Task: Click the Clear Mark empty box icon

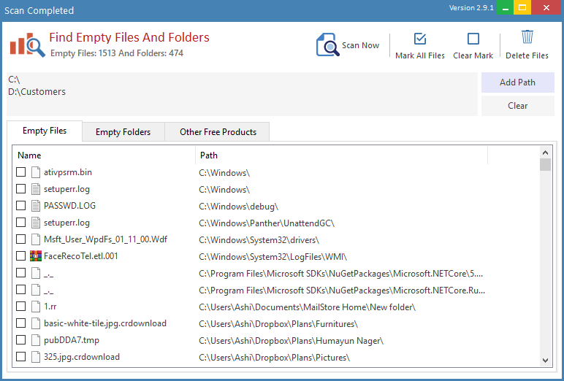Action: (473, 39)
